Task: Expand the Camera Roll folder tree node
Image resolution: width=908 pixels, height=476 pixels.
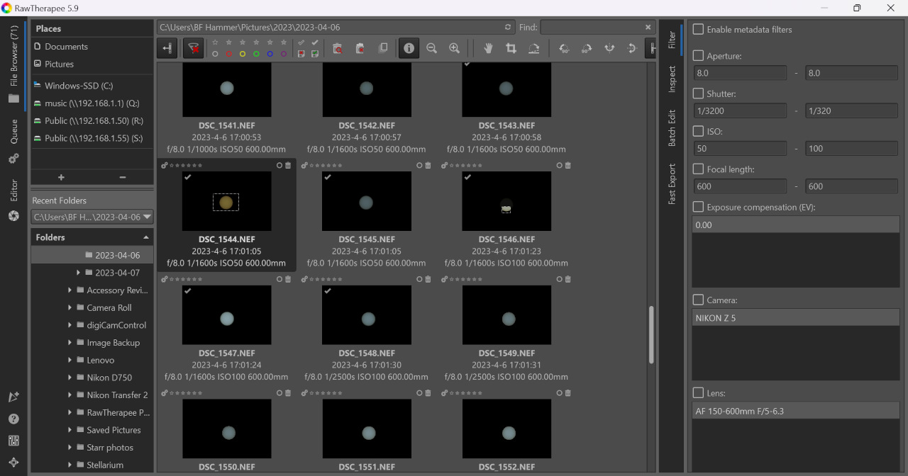Action: click(70, 308)
